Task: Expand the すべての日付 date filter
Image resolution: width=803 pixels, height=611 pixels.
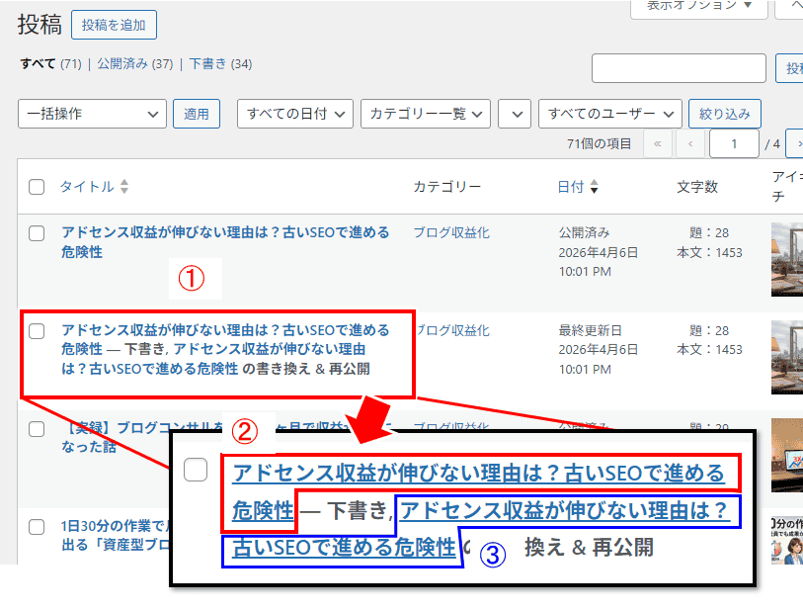Action: (294, 114)
